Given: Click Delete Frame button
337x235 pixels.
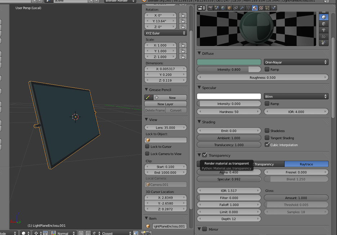Looking at the screenshot, I should point(155,110).
